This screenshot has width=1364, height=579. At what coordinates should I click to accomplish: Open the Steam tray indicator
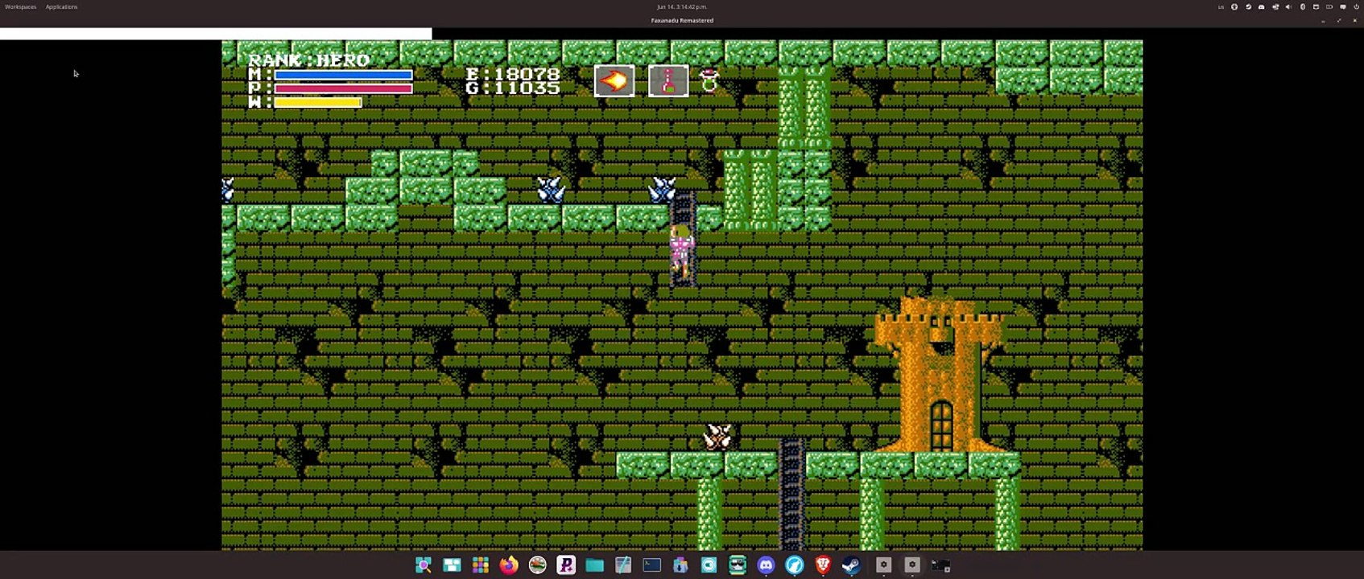(1248, 6)
